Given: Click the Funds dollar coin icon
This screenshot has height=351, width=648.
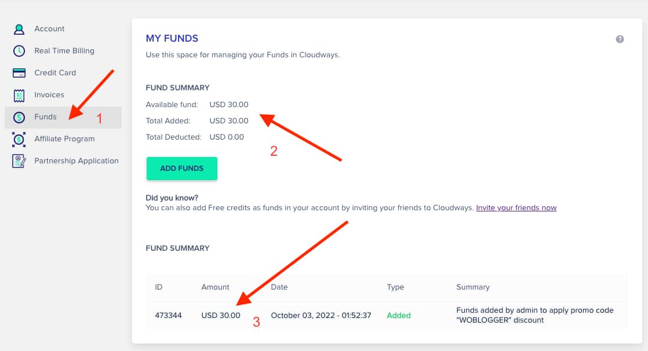Looking at the screenshot, I should [x=19, y=117].
